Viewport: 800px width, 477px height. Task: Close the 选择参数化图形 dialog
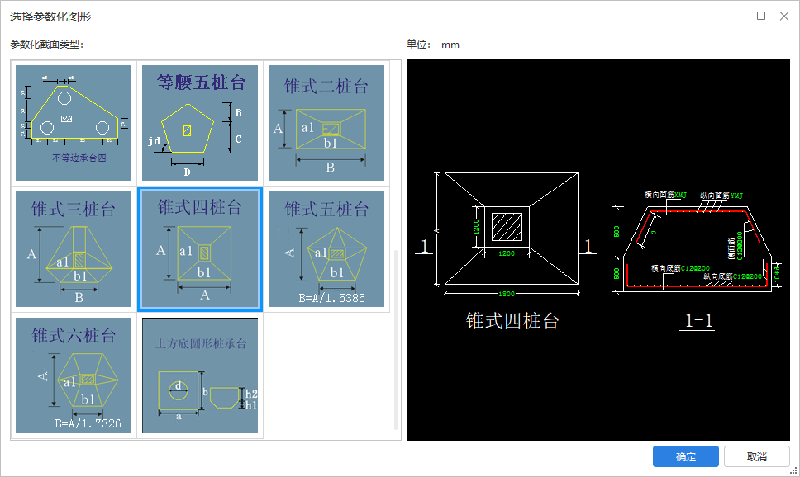coord(784,16)
